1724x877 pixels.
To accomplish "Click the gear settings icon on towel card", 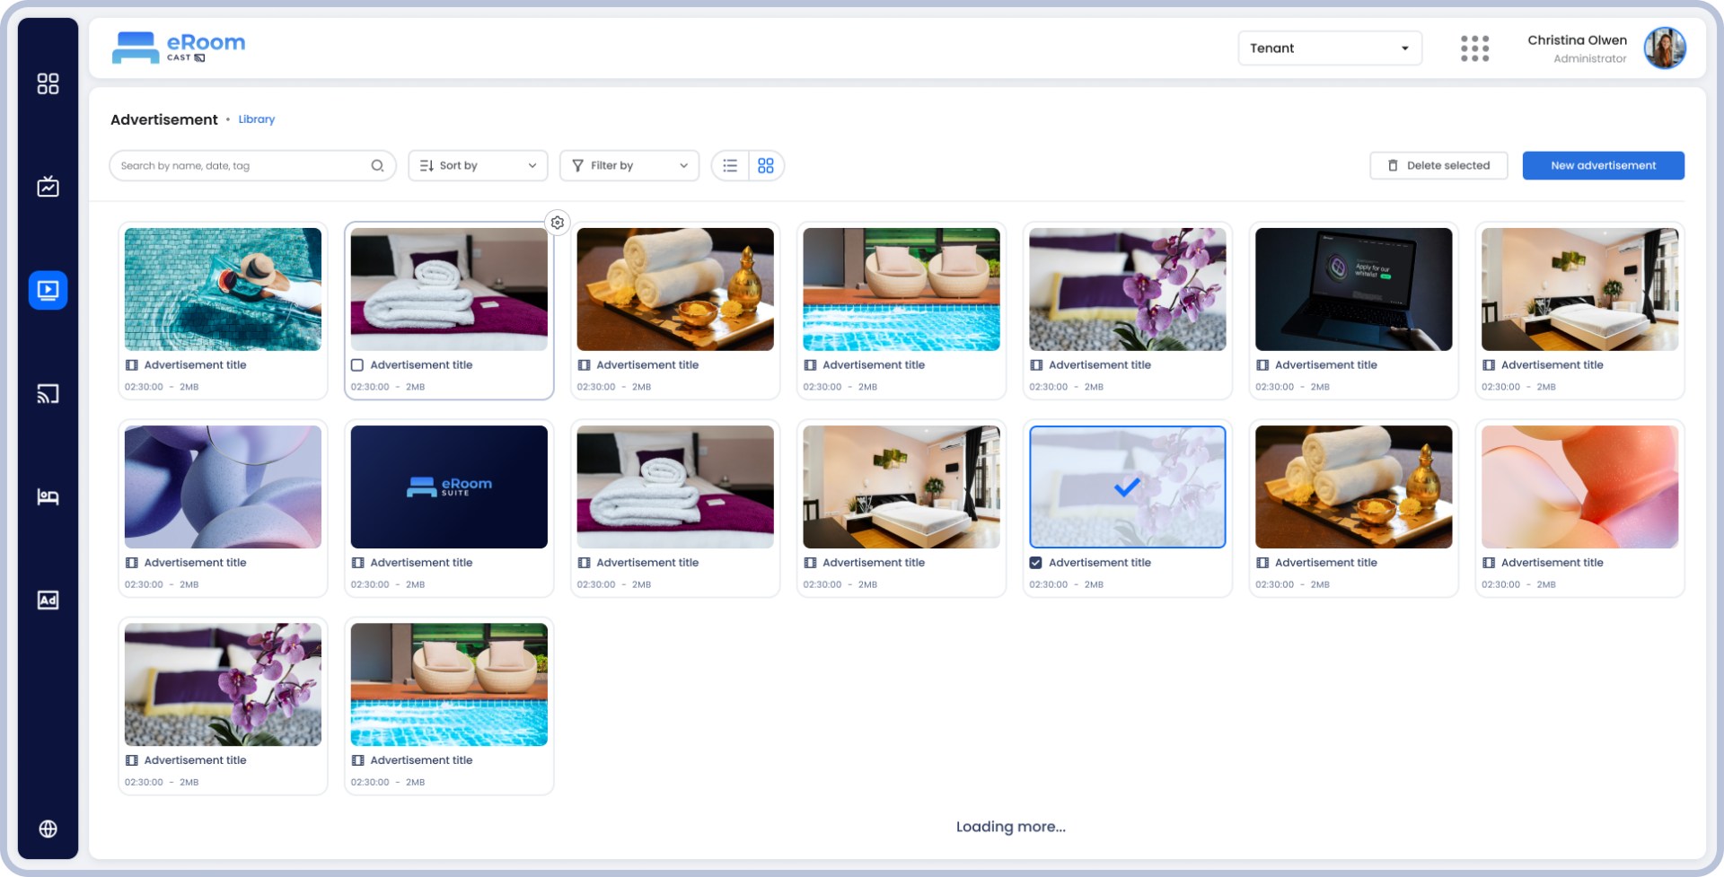I will click(558, 223).
